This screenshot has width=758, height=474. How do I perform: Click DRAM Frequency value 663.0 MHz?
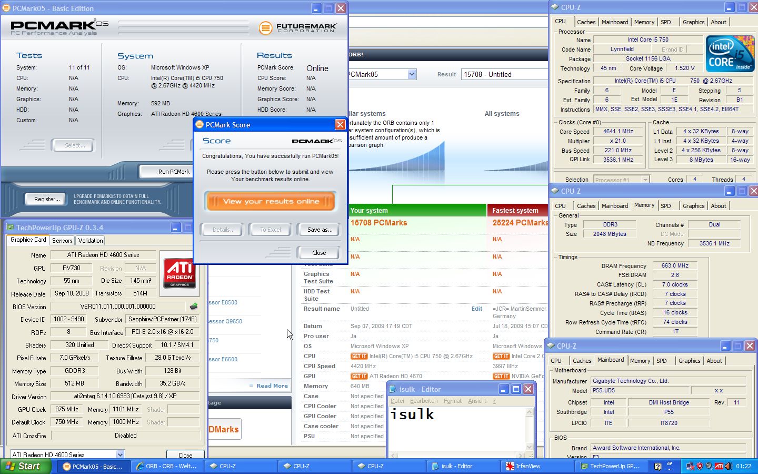675,265
